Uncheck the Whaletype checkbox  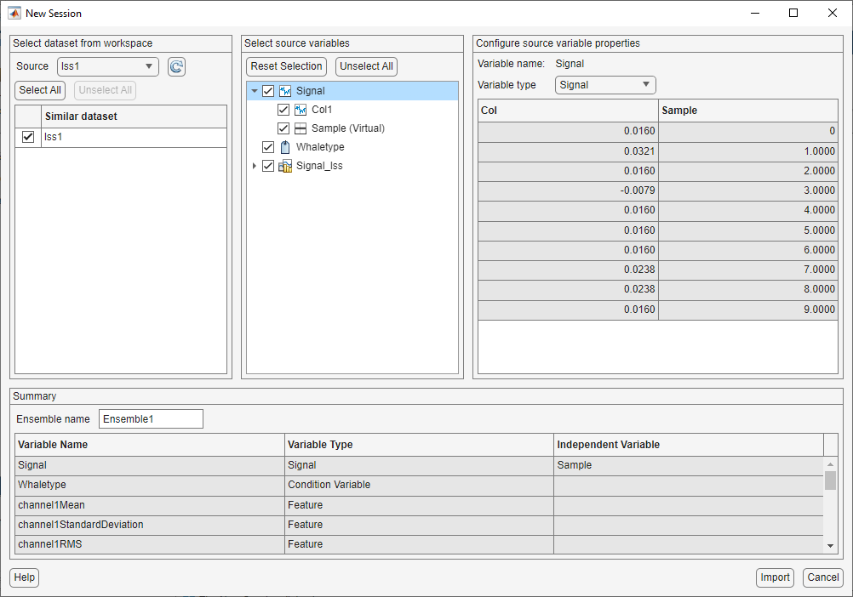tap(268, 147)
